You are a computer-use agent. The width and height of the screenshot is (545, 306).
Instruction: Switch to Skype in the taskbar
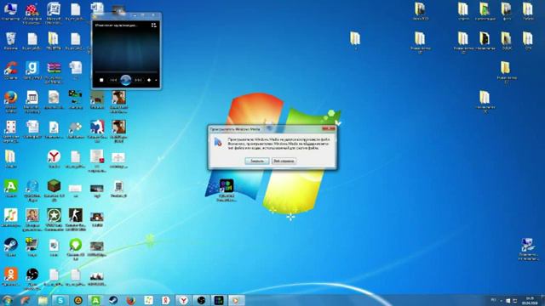(x=60, y=300)
